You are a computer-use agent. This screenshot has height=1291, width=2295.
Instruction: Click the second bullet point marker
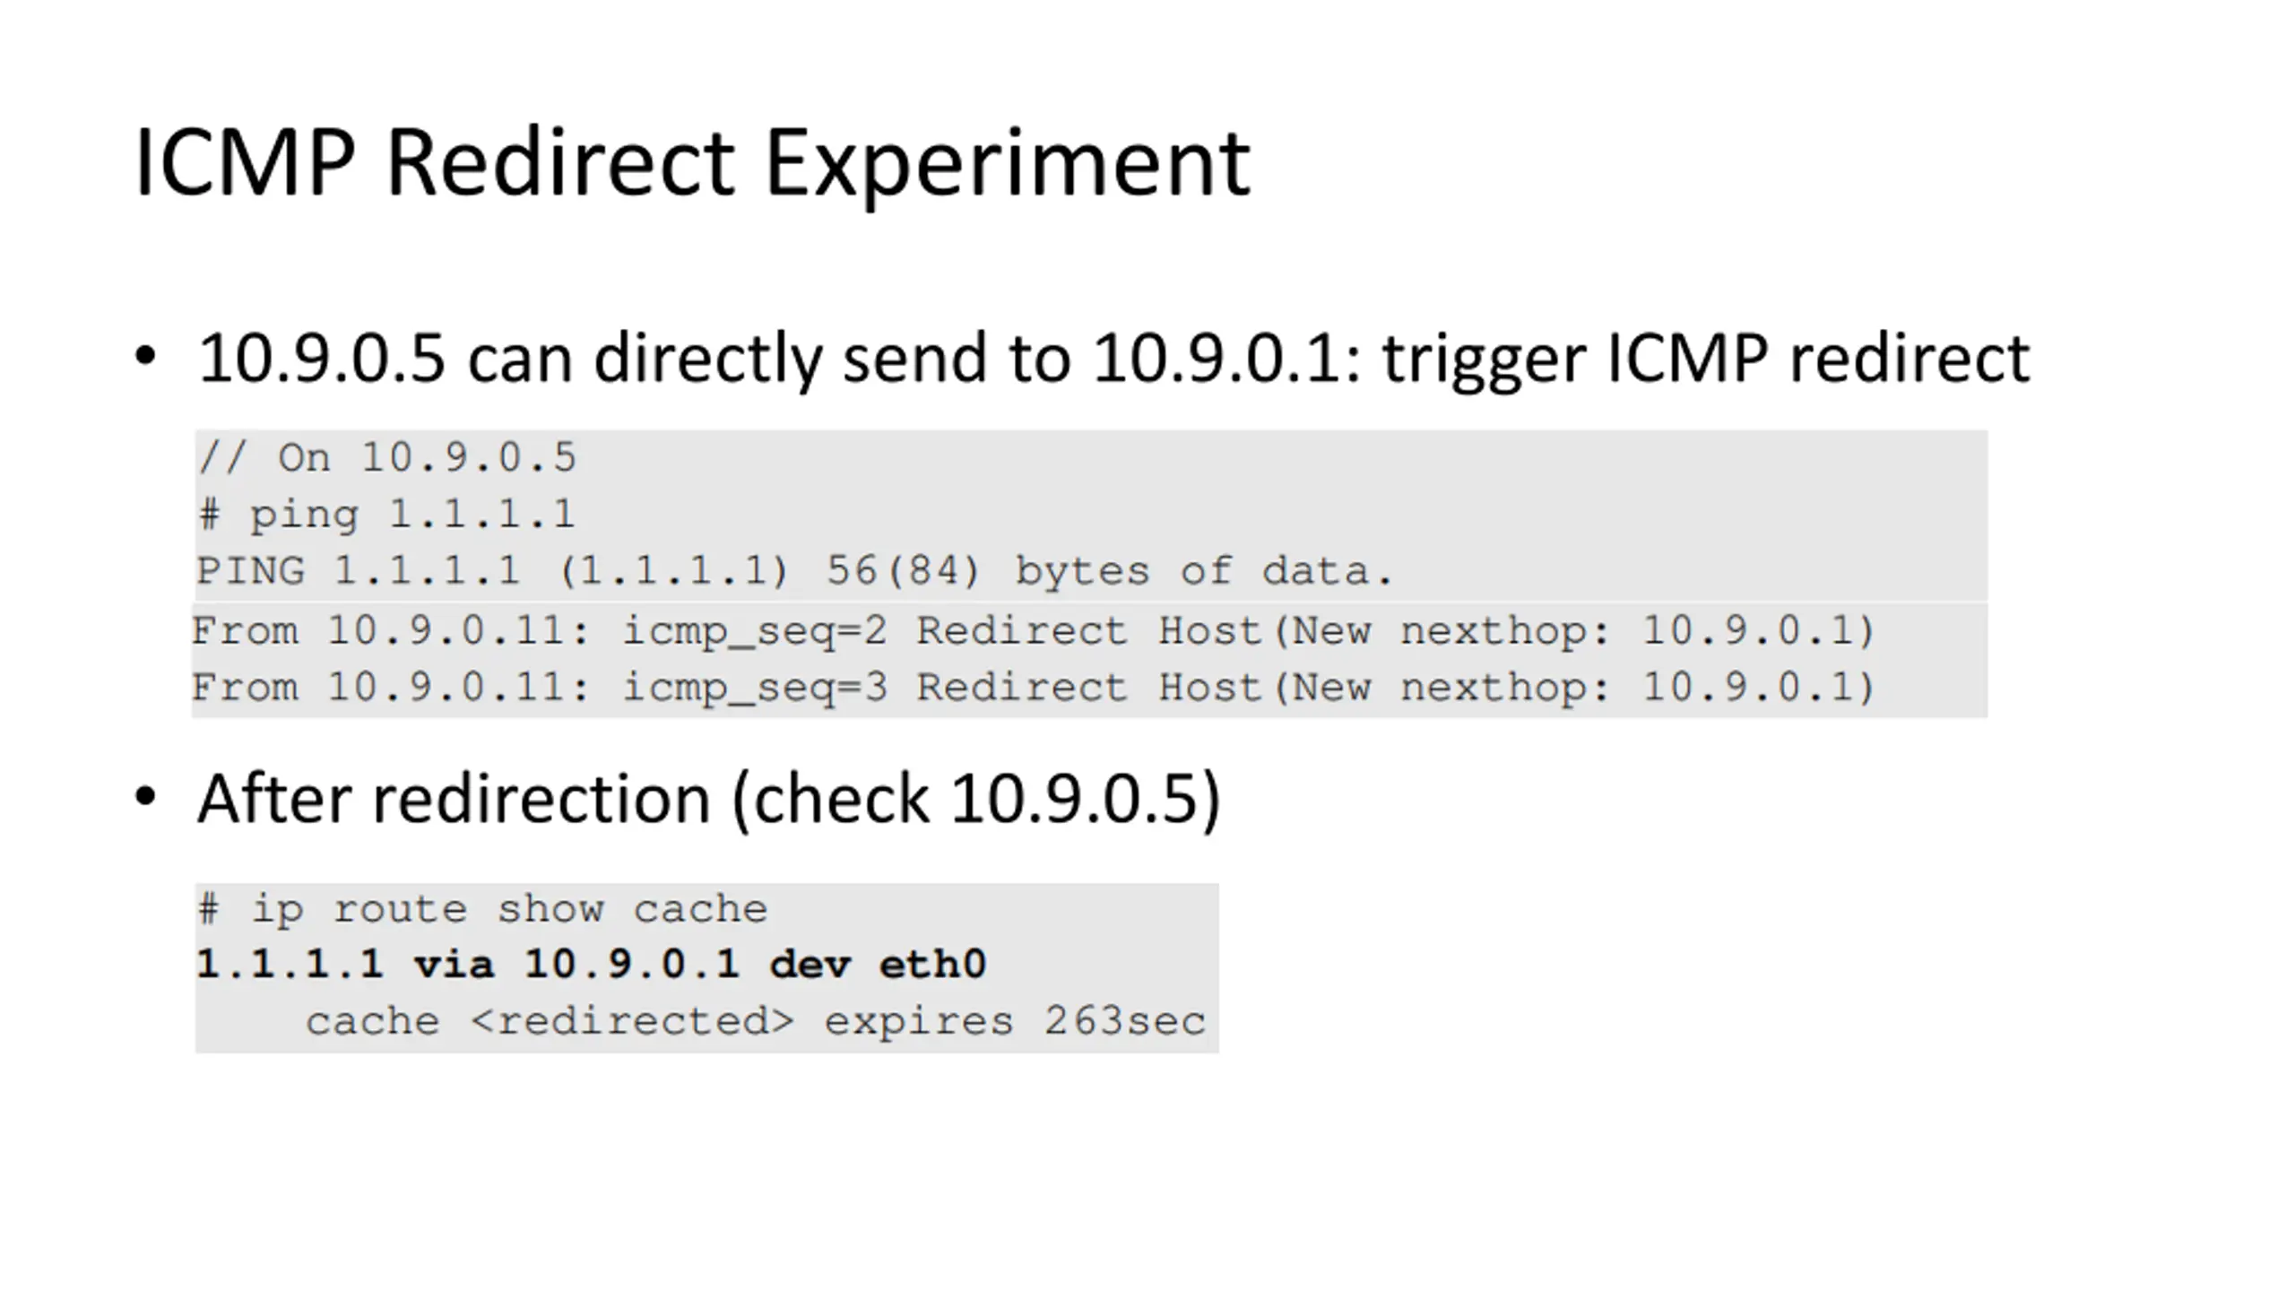tap(145, 796)
